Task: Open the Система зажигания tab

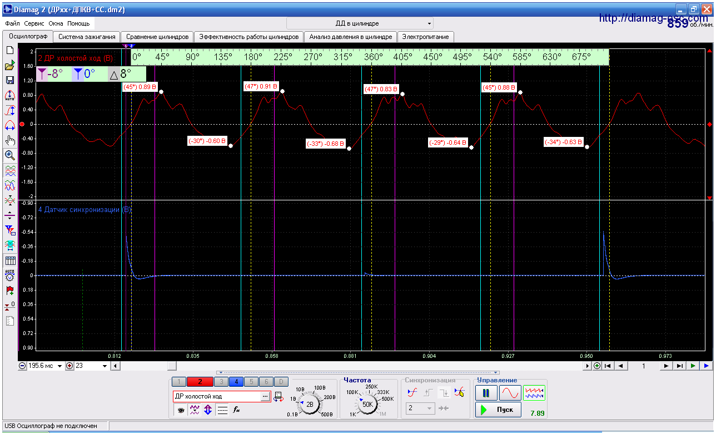Action: pos(87,37)
